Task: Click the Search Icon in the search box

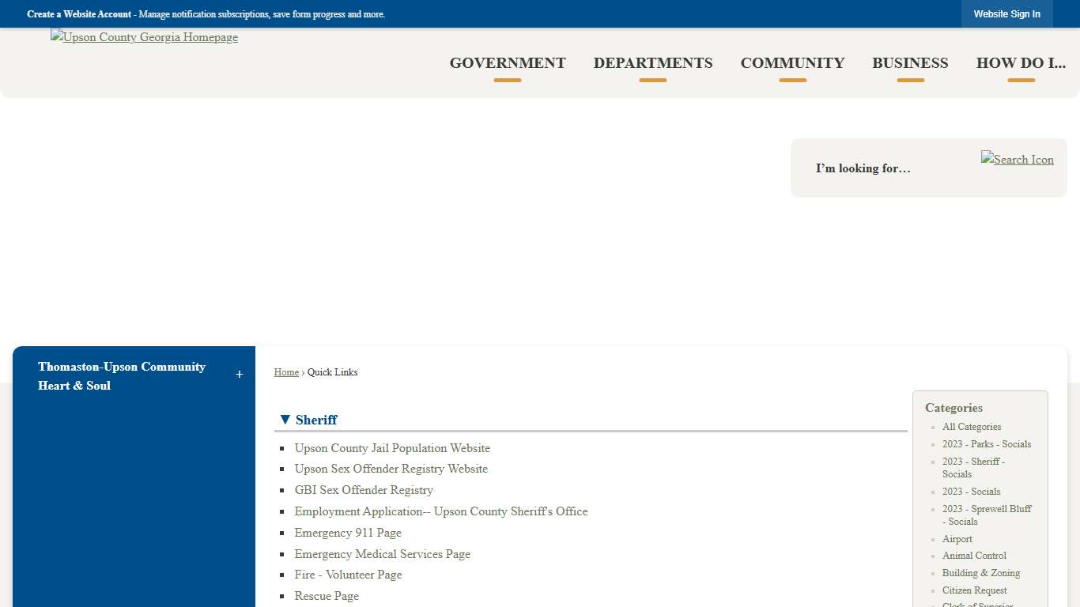Action: point(1017,160)
